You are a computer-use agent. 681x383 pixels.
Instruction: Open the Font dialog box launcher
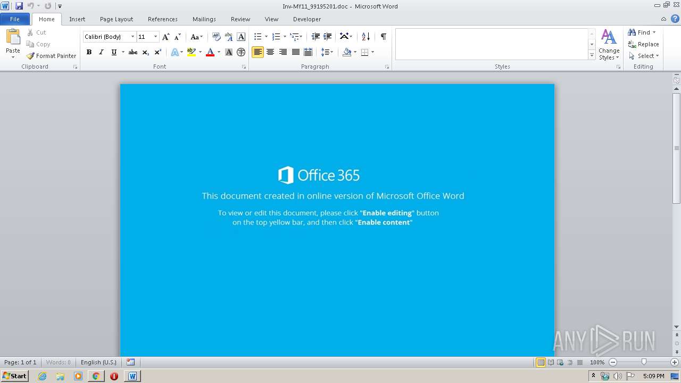(244, 67)
